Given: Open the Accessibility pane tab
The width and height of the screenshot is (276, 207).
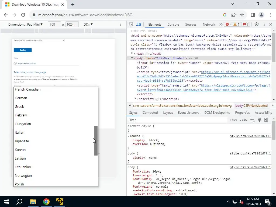Looking at the screenshot, I should [263, 113].
